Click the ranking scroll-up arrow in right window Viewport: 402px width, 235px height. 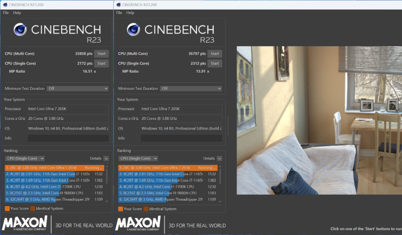[x=220, y=167]
